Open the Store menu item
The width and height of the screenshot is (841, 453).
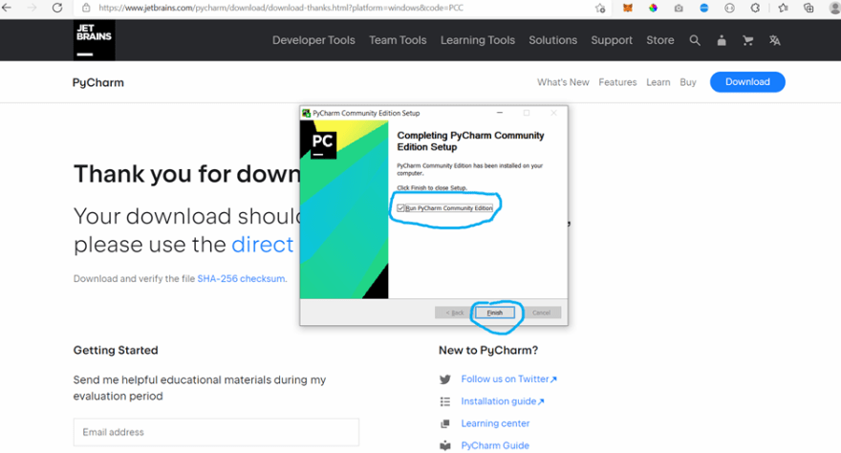pos(660,40)
